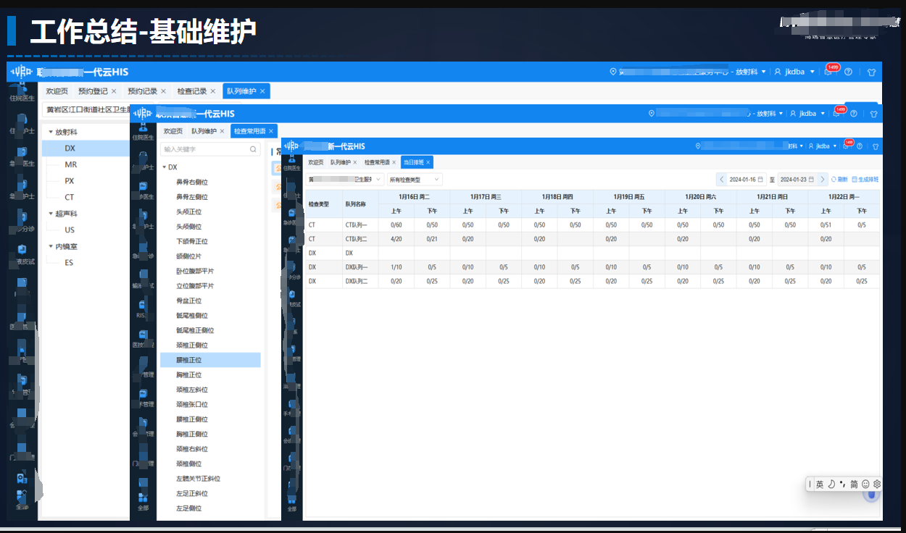Toggle IME English/Chinese mode 英
Viewport: 906px width, 533px height.
tap(820, 484)
